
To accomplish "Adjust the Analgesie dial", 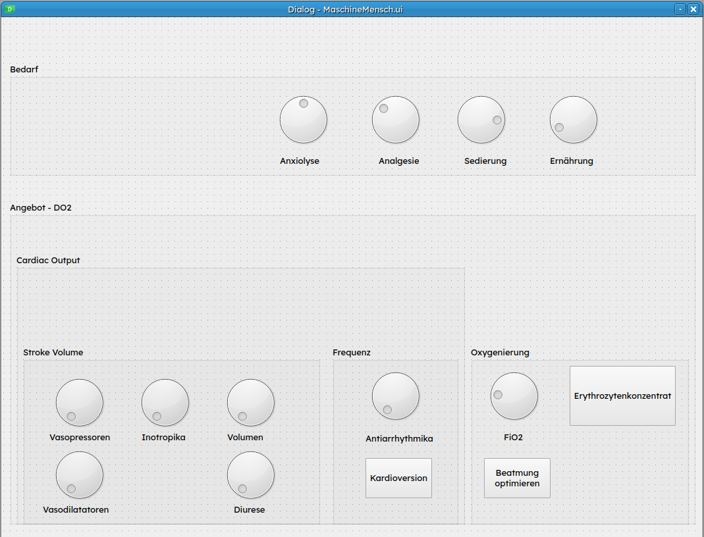I will pos(396,120).
